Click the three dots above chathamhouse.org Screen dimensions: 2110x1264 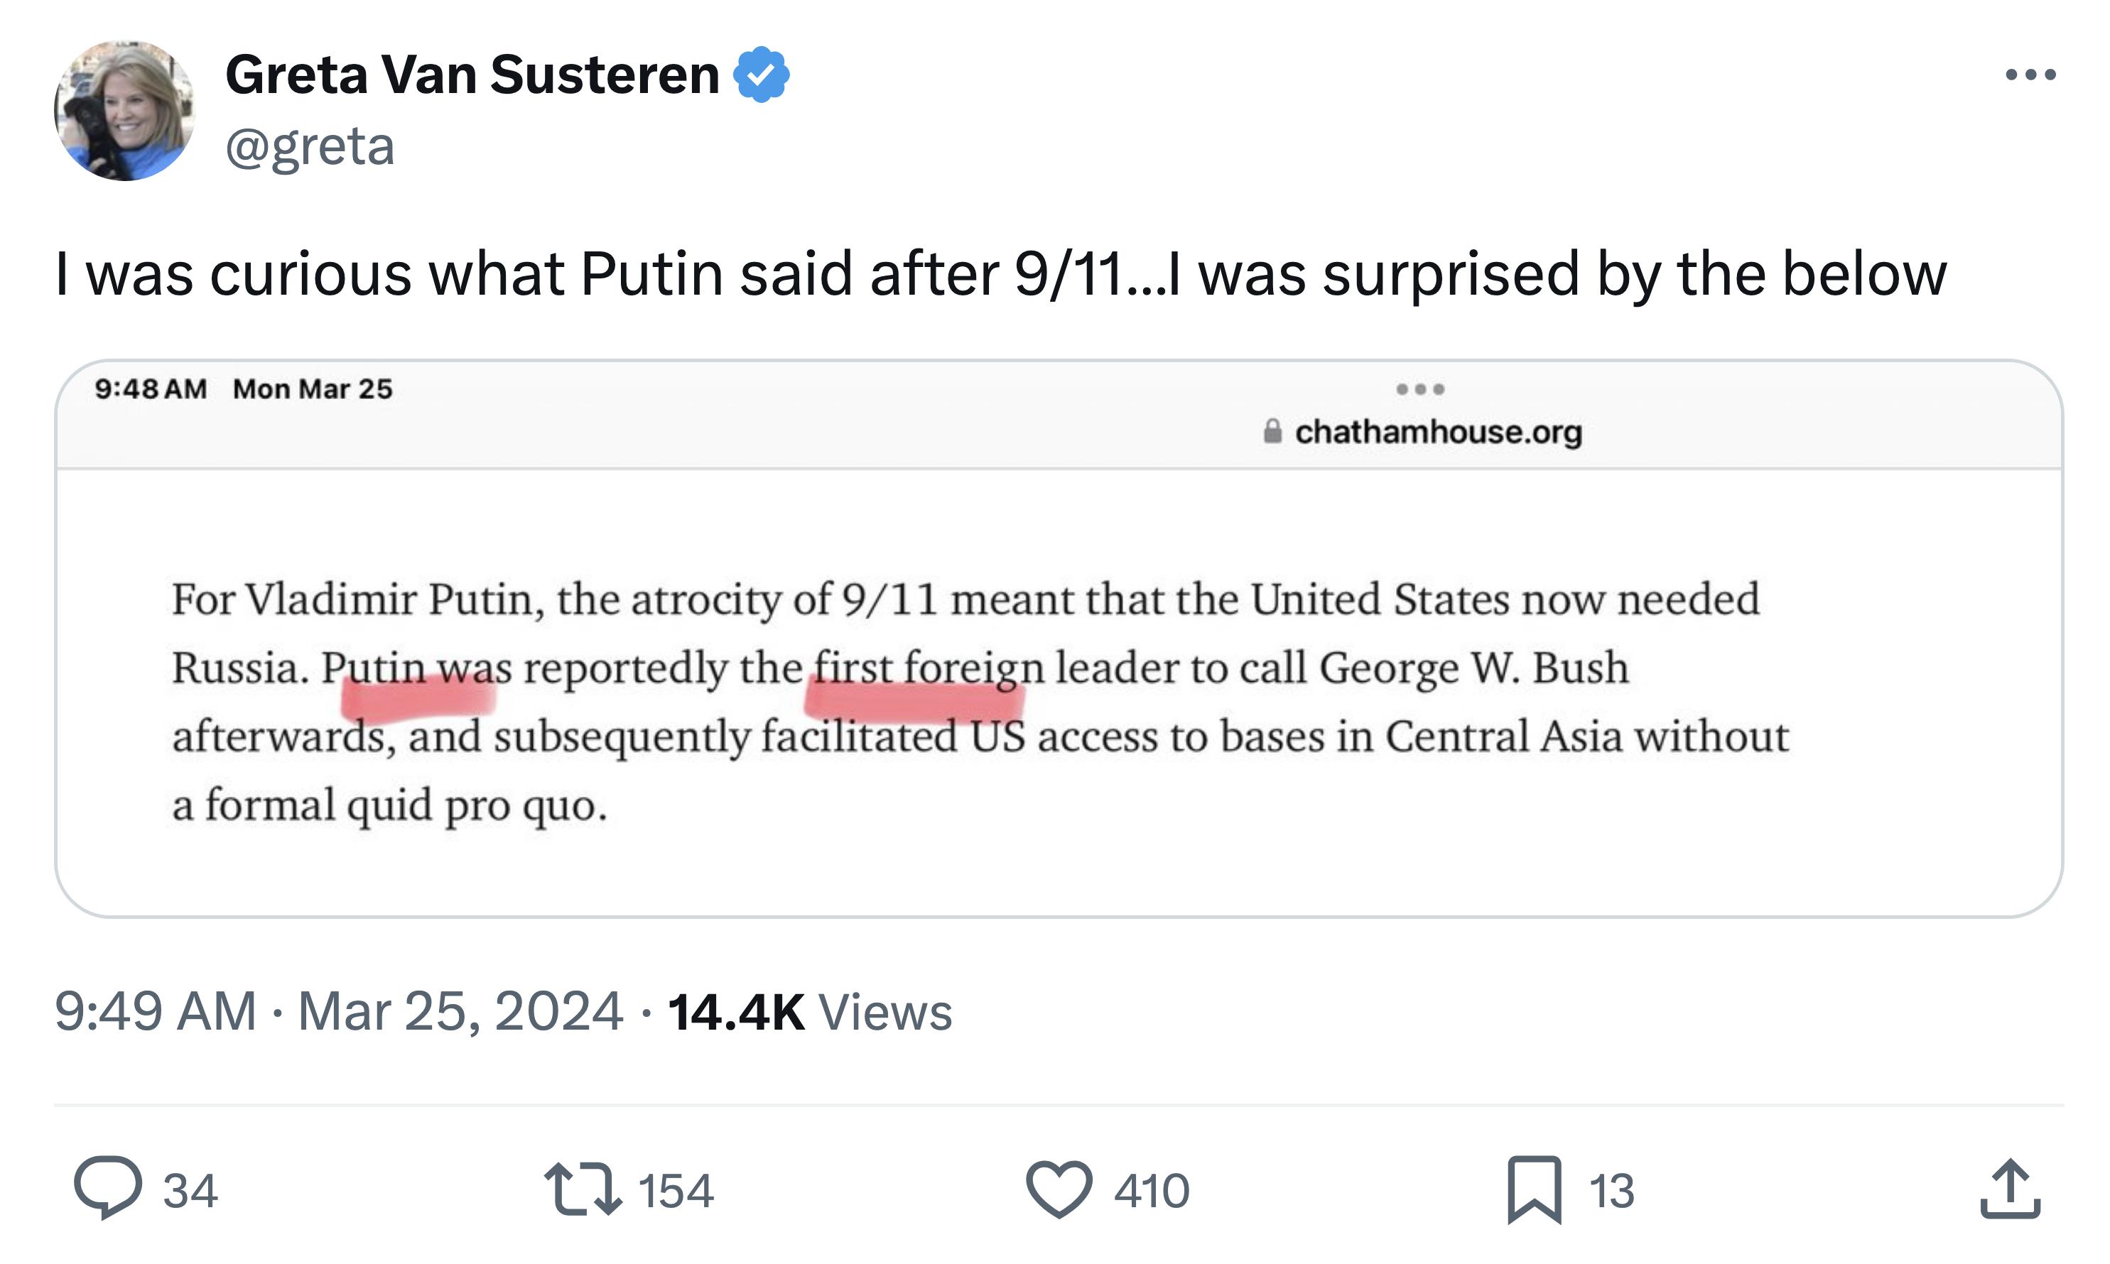[1419, 389]
